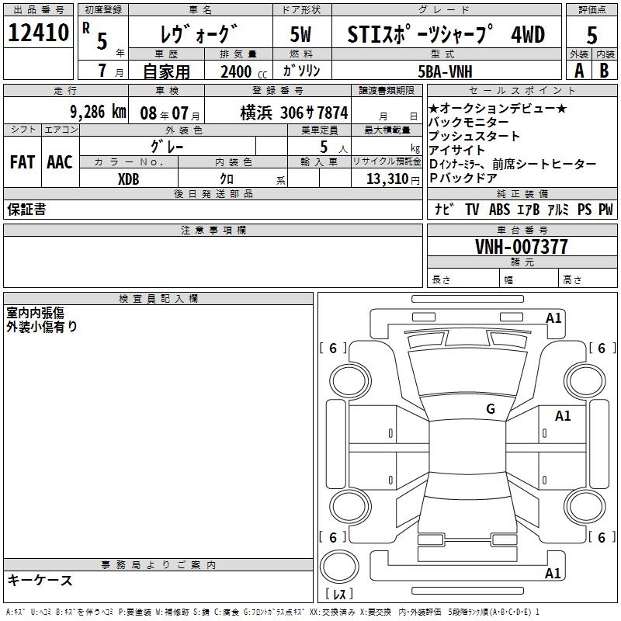Screen dimensions: 621x621
Task: Click vehicle history 自家用
Action: (x=166, y=71)
